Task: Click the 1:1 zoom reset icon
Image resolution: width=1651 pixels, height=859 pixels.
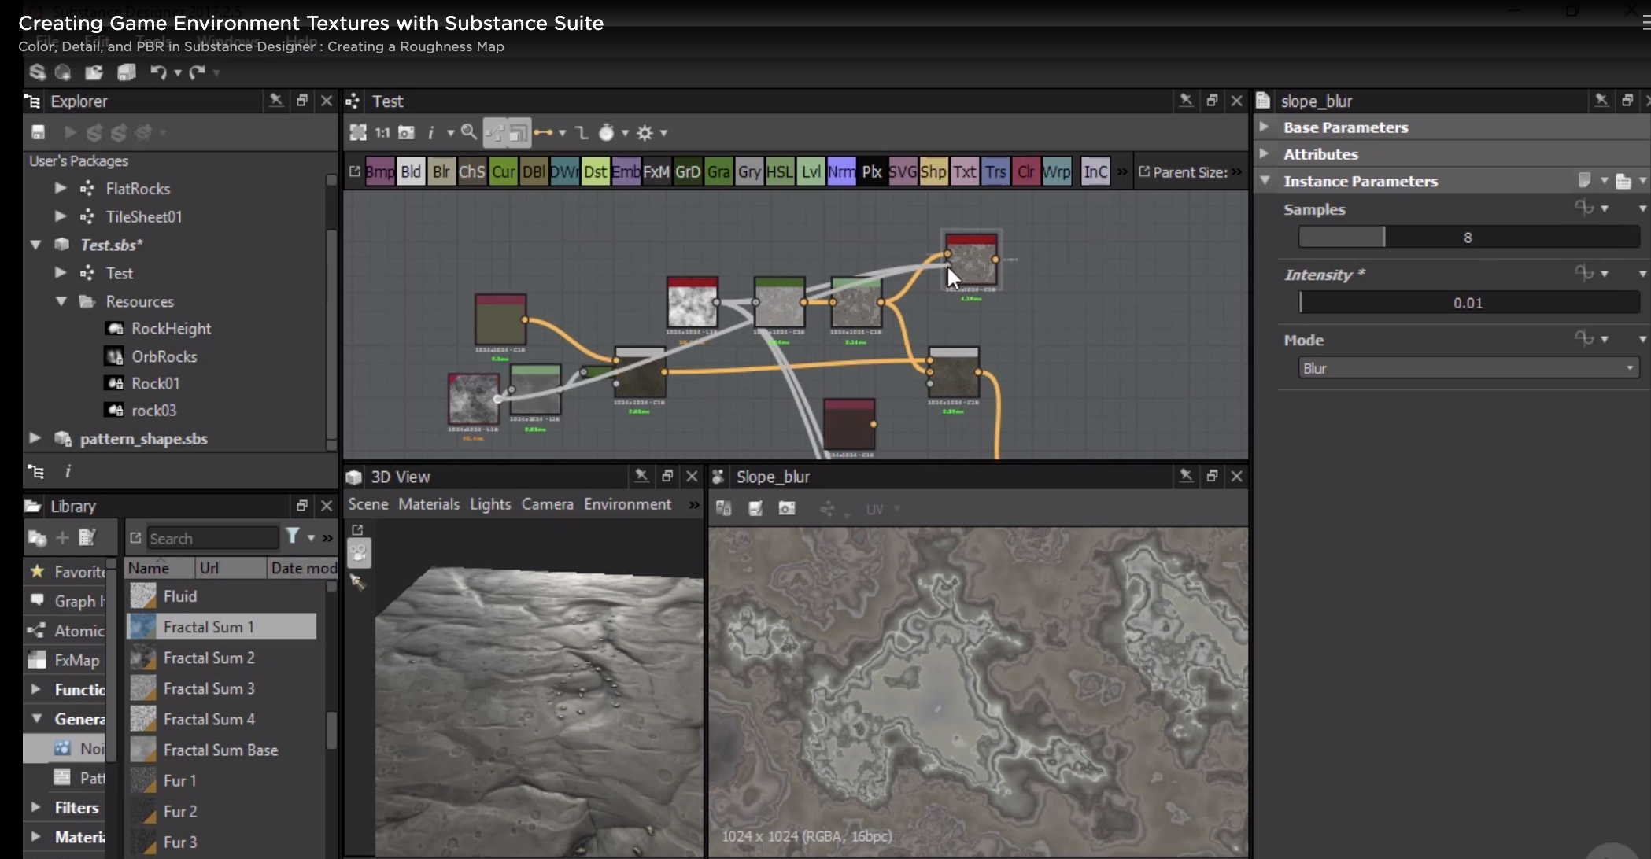Action: pos(382,133)
